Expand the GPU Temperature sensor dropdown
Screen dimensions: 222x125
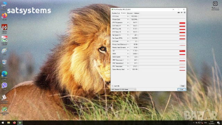coord(128,23)
